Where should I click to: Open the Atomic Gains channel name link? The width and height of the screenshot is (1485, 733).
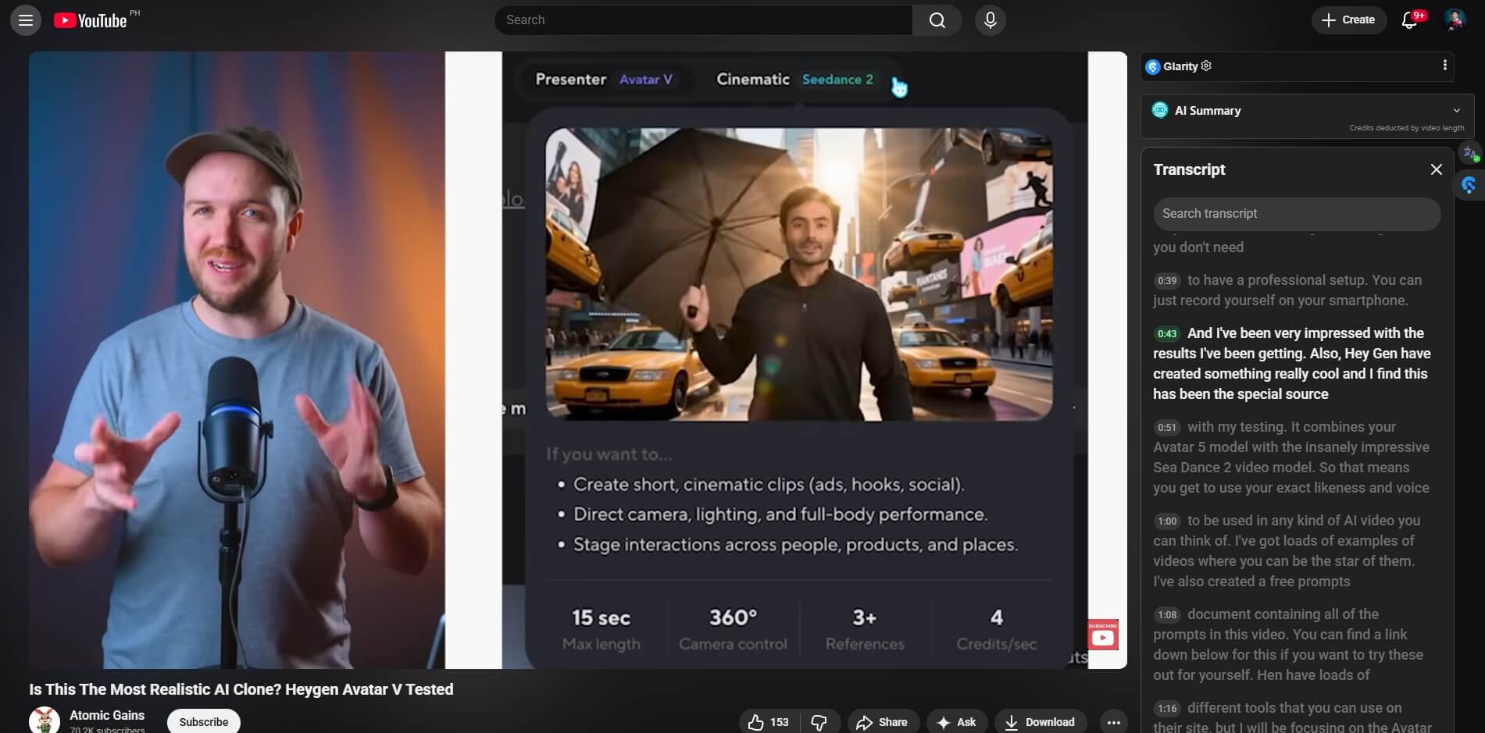107,715
